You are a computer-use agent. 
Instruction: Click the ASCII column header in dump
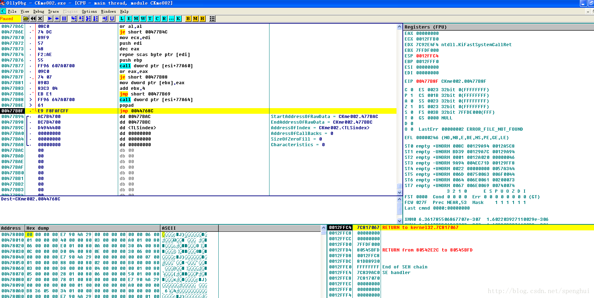coord(189,228)
